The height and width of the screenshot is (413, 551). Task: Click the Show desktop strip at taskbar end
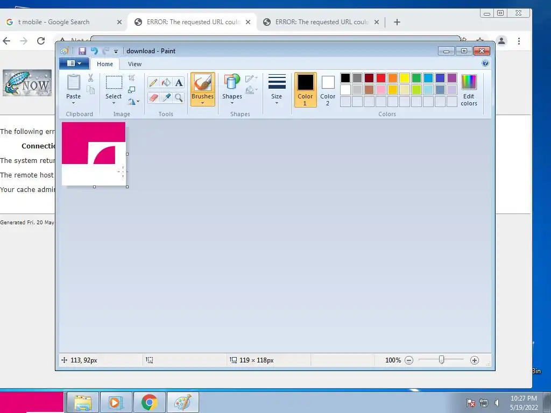pyautogui.click(x=547, y=402)
